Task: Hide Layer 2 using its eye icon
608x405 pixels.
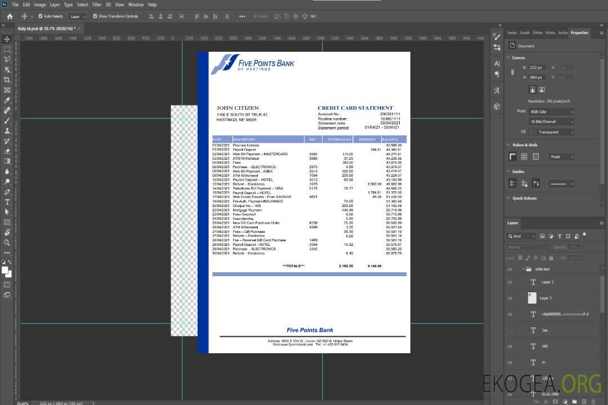Action: tap(510, 282)
